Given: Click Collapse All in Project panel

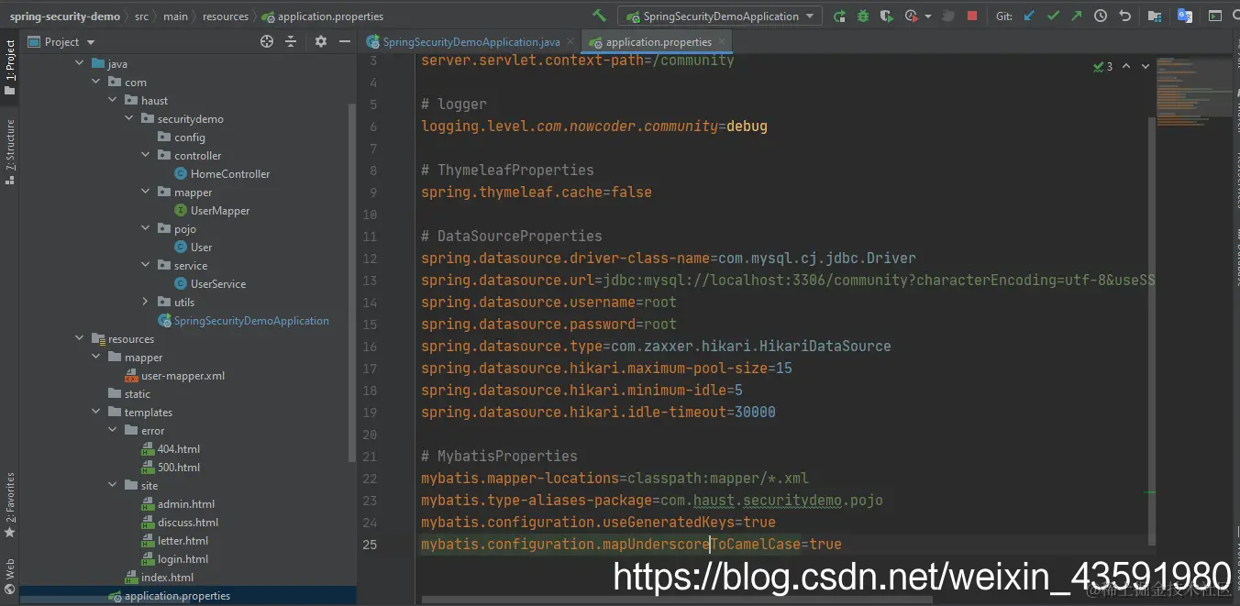Looking at the screenshot, I should click(291, 41).
